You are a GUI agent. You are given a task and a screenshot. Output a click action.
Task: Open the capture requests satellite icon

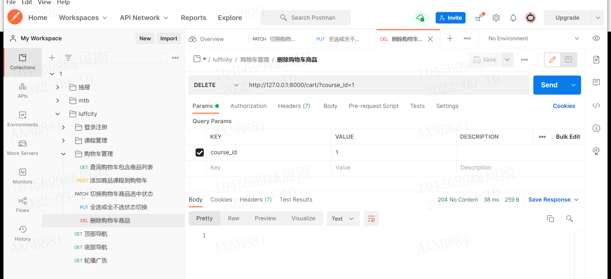480,17
